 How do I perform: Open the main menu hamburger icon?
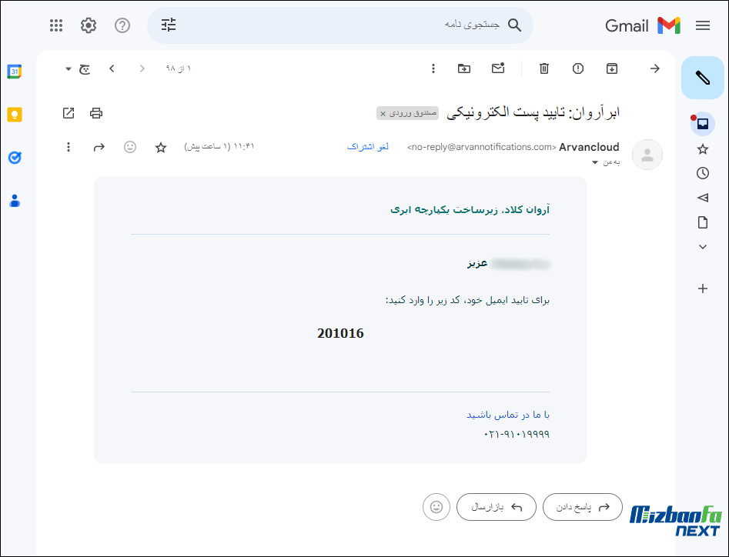[x=703, y=25]
